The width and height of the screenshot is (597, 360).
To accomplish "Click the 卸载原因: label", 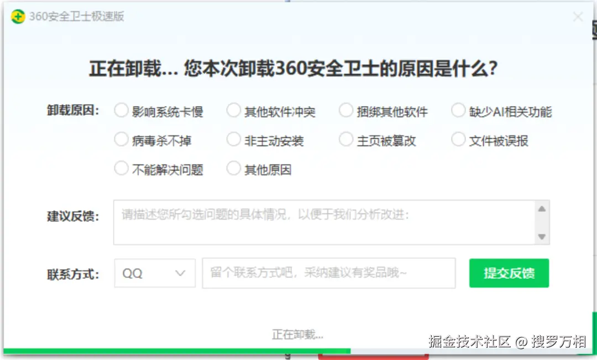I will (x=73, y=111).
